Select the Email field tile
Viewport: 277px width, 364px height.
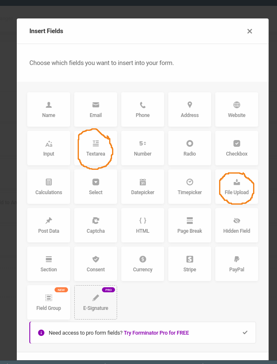[x=96, y=109]
